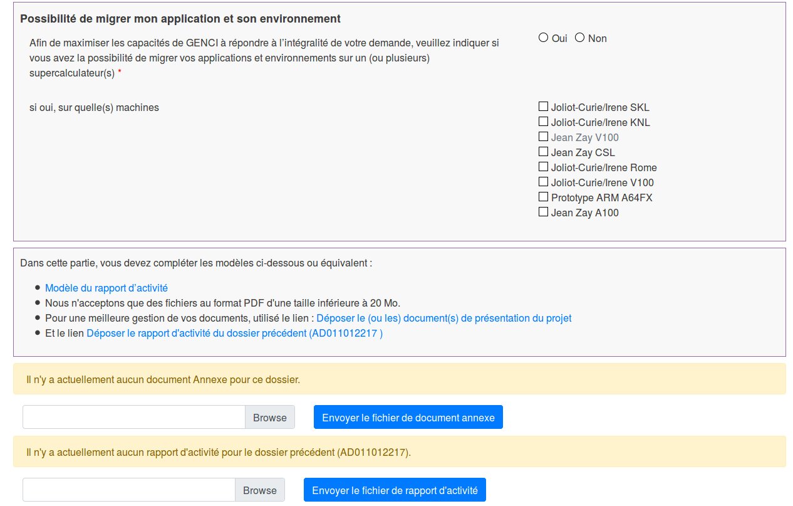Select the Prototype ARM A64FX checkbox
This screenshot has height=506, width=793.
543,197
